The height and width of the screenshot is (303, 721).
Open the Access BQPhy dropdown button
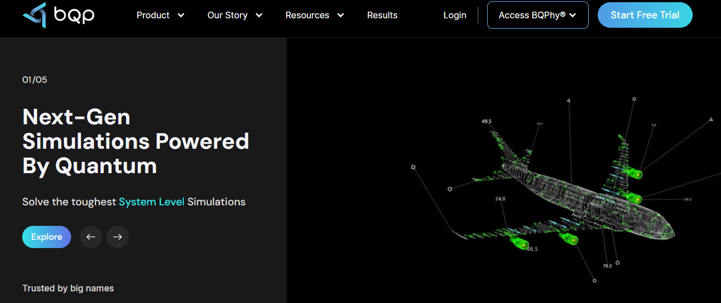[x=538, y=15]
